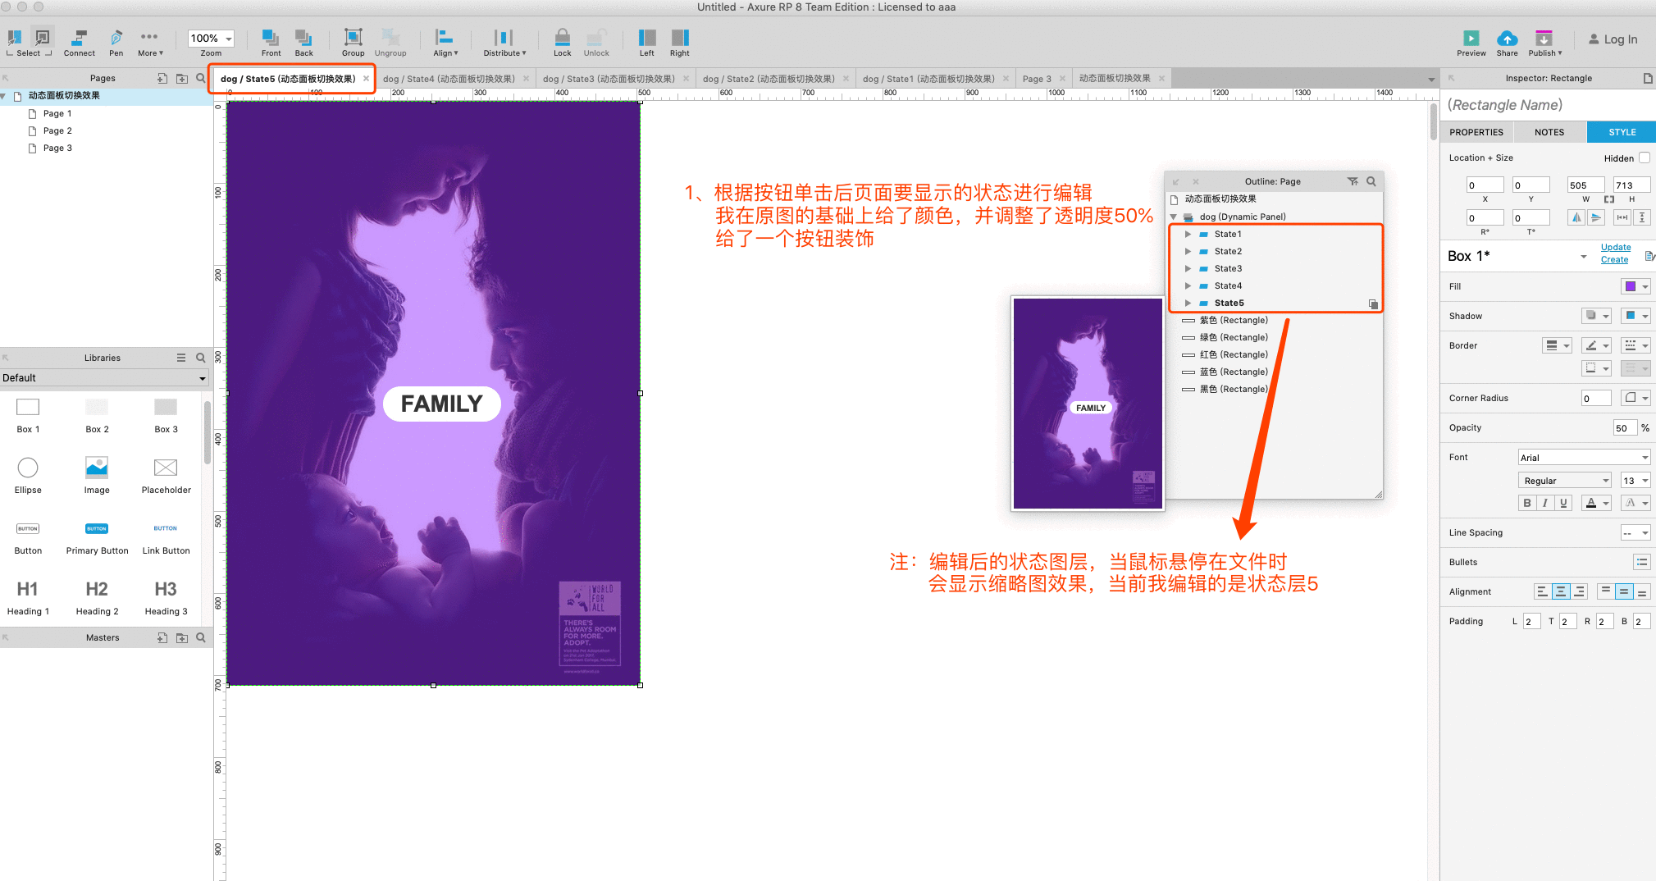
Task: Open the More tools menu
Action: pos(149,43)
